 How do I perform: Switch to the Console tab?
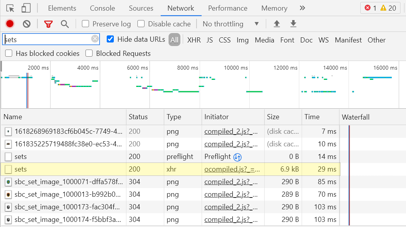click(102, 8)
